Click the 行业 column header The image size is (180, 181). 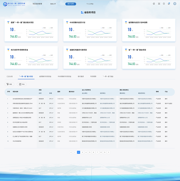coord(166,91)
